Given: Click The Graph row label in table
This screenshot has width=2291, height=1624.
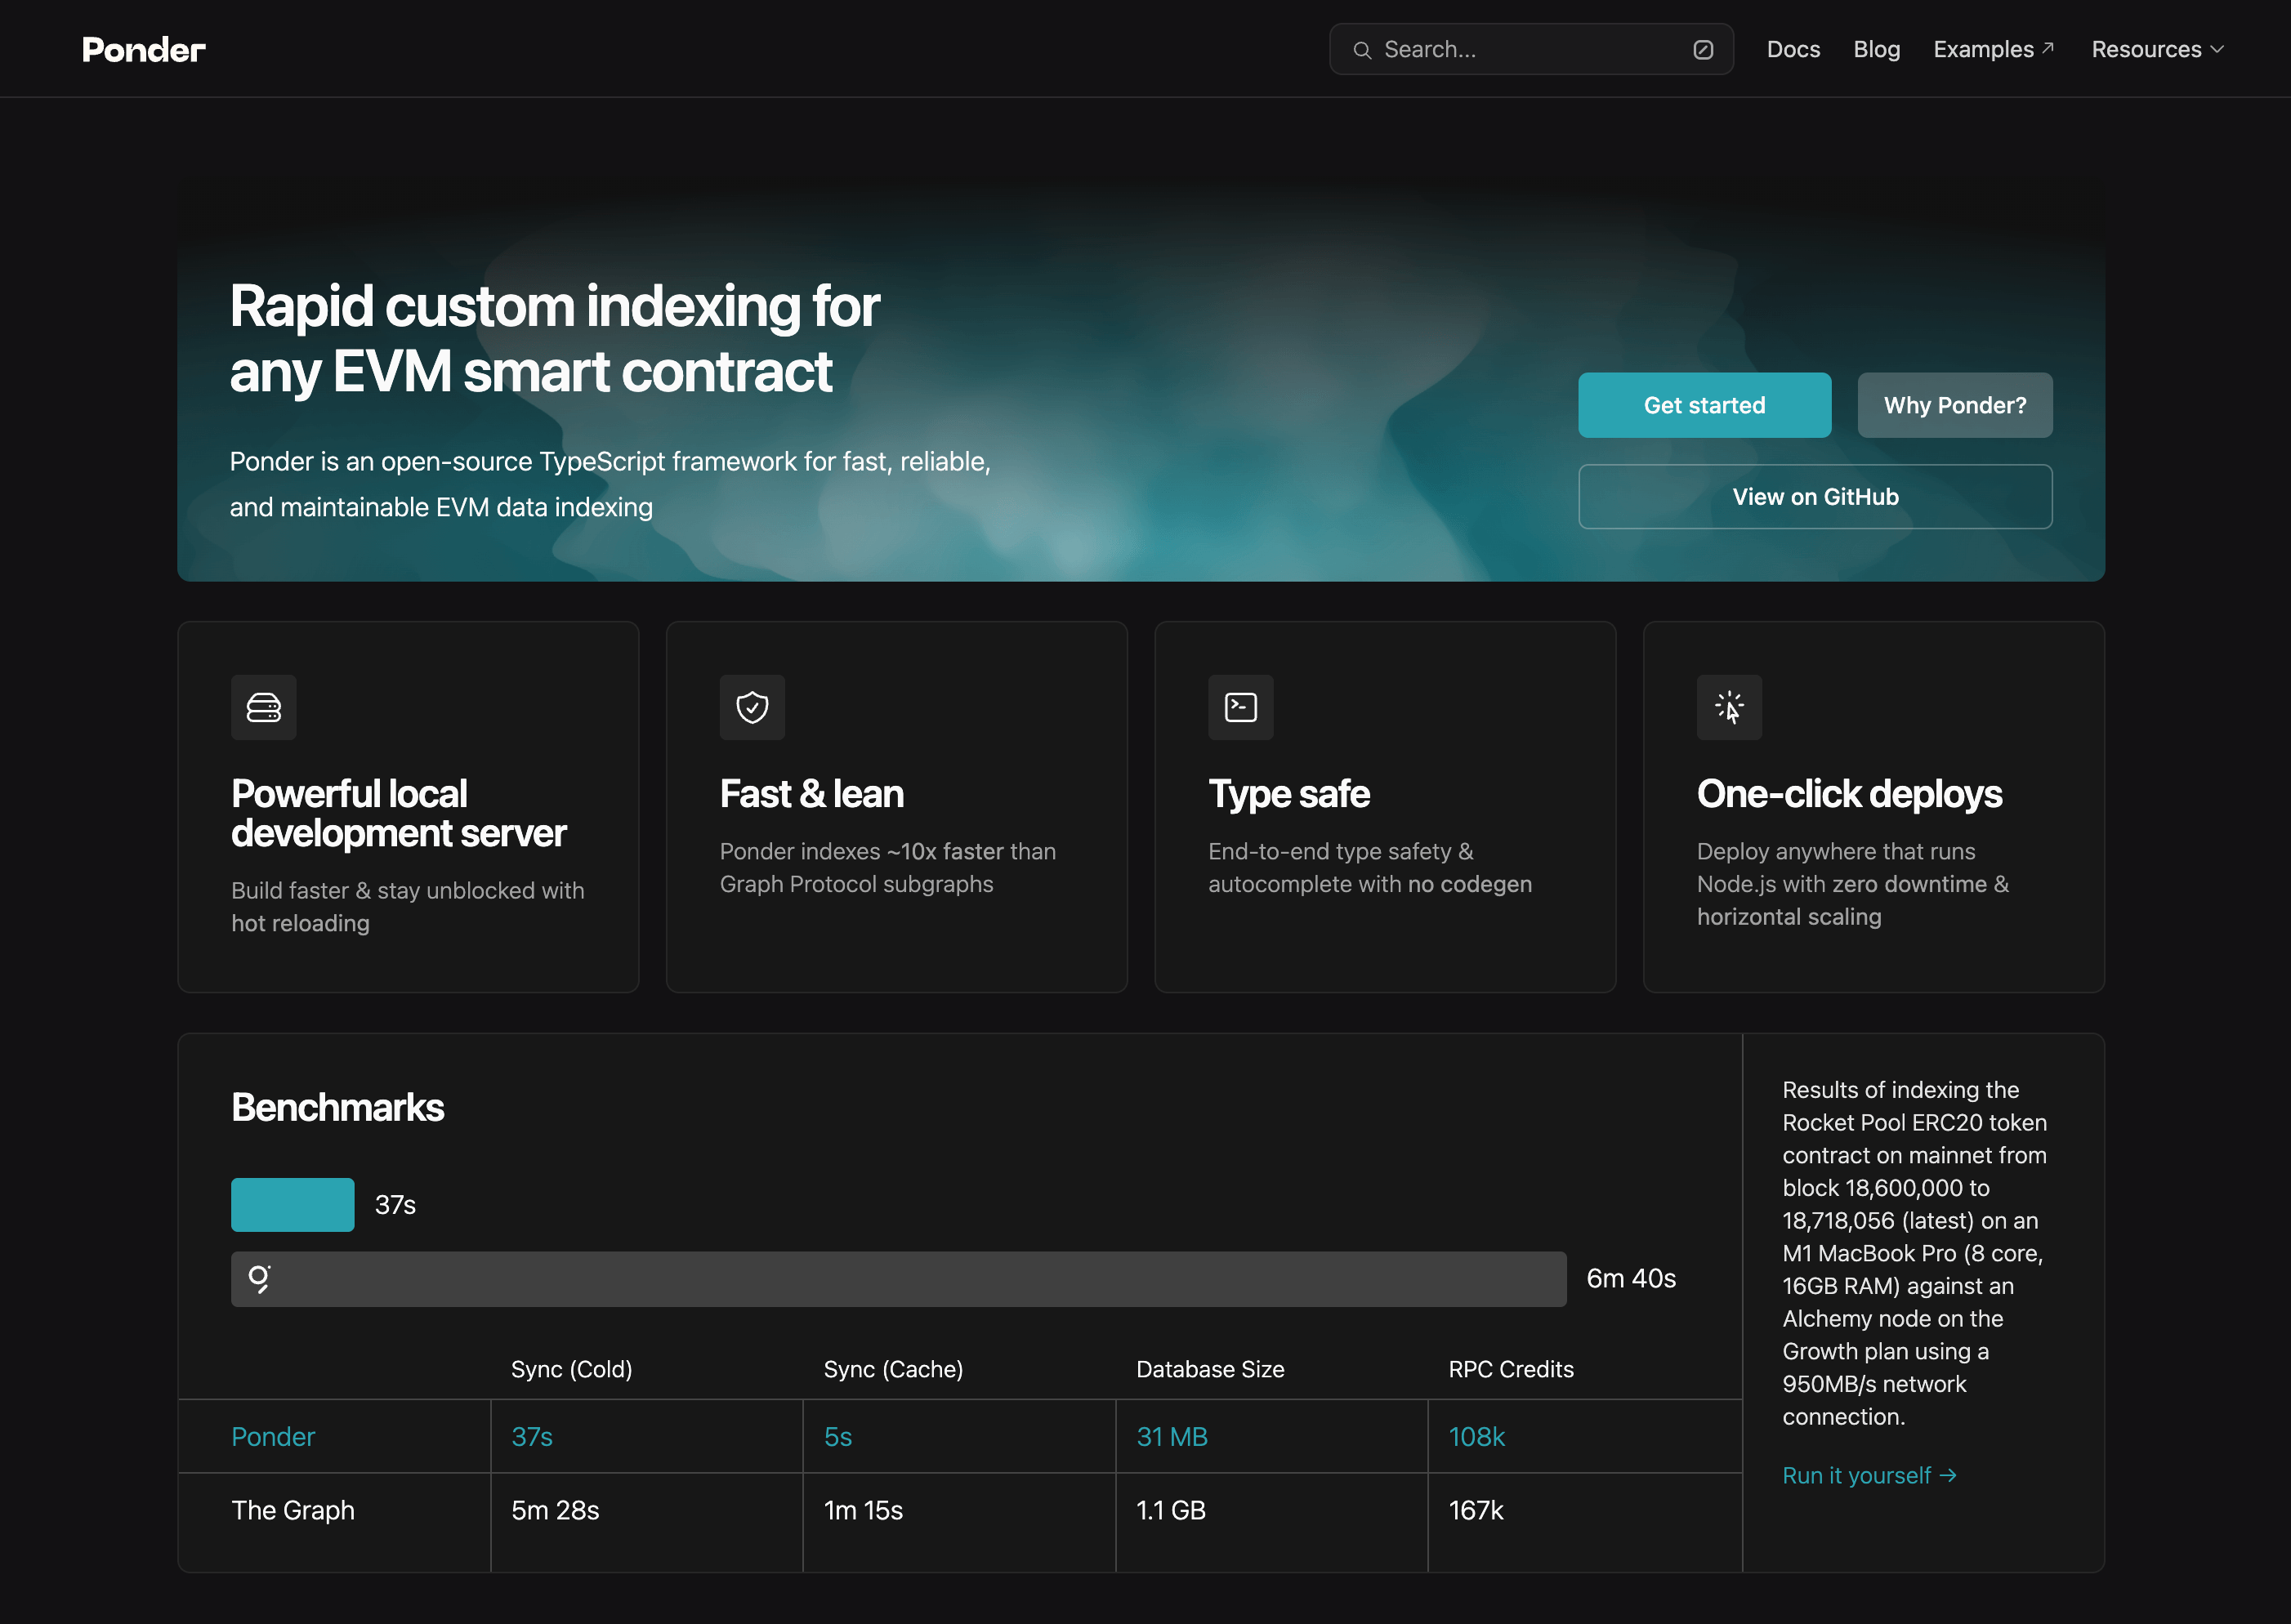Looking at the screenshot, I should click(x=293, y=1510).
